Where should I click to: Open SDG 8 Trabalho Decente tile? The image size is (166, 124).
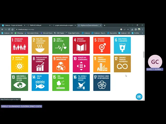[40, 64]
